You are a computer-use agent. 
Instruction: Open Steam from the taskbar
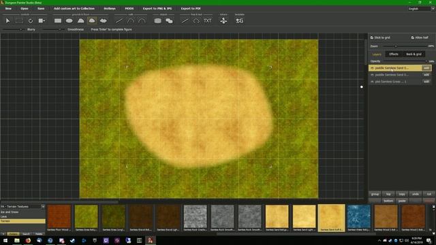point(73,240)
